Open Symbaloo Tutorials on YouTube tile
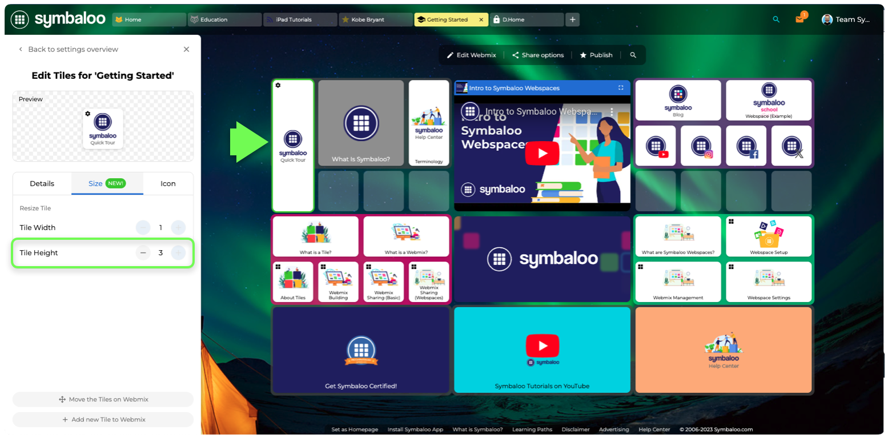The image size is (888, 438). click(x=542, y=350)
